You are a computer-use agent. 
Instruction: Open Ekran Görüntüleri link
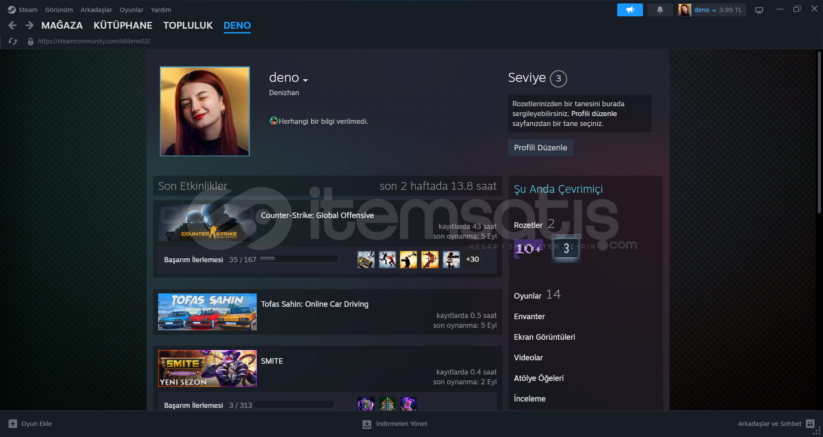coord(544,337)
